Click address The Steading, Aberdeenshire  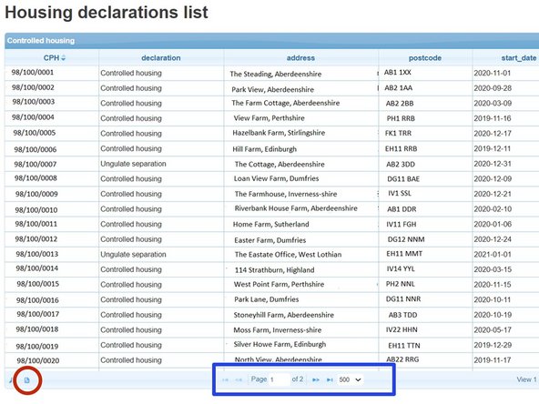276,74
